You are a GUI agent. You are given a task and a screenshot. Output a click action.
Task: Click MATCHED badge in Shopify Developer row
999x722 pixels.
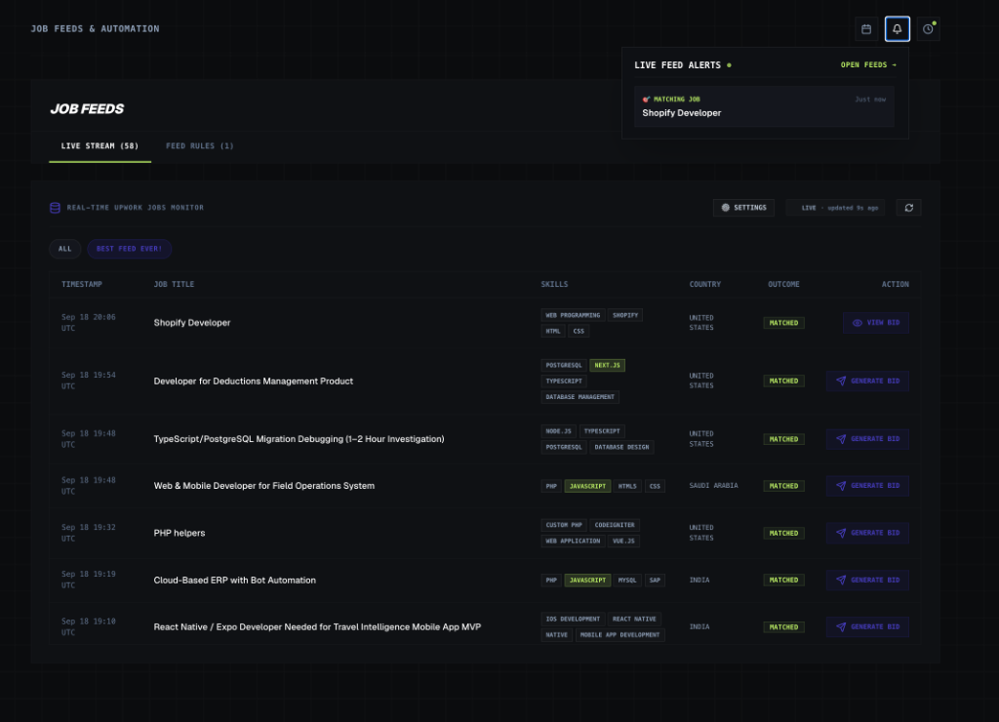(x=783, y=323)
